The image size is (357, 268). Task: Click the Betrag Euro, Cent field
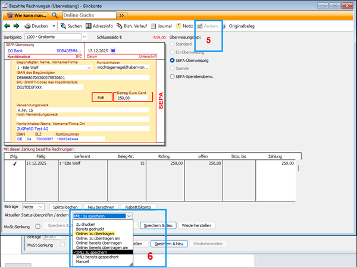click(x=131, y=99)
